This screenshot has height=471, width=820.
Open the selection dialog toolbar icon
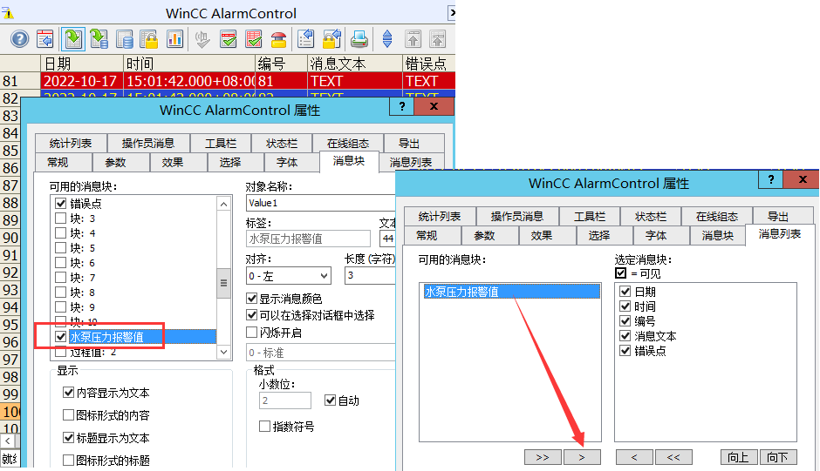306,39
